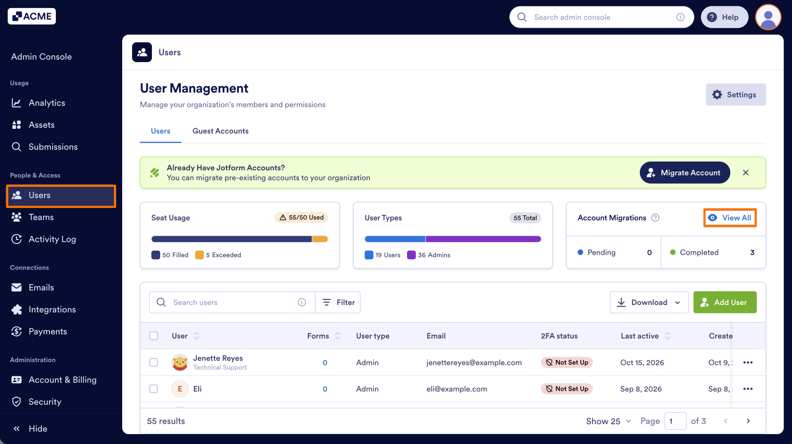
Task: Open the Download dropdown
Action: [x=649, y=302]
